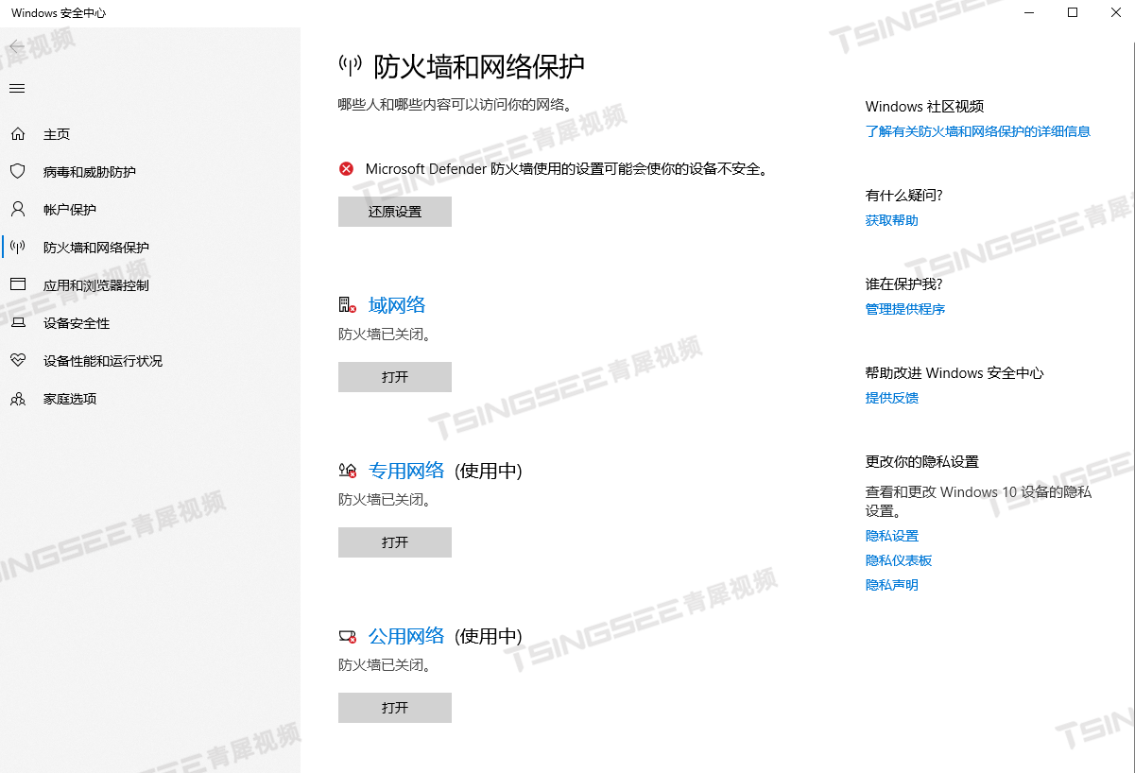The width and height of the screenshot is (1135, 773).
Task: Click 打开 button under 公用网络
Action: [395, 708]
